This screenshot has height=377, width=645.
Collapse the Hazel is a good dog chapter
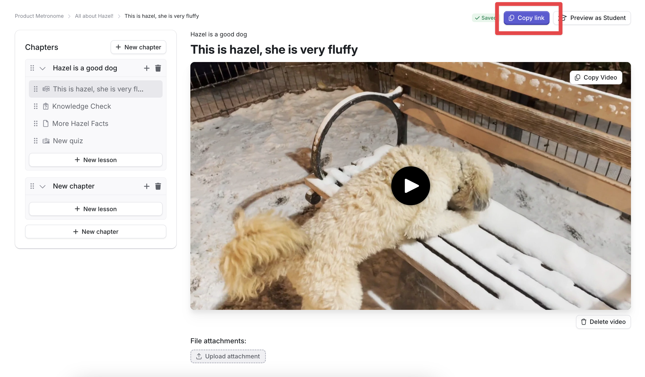(x=43, y=68)
